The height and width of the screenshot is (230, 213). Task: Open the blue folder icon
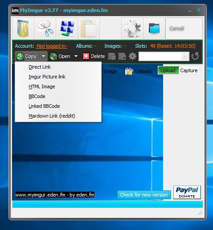point(154,29)
